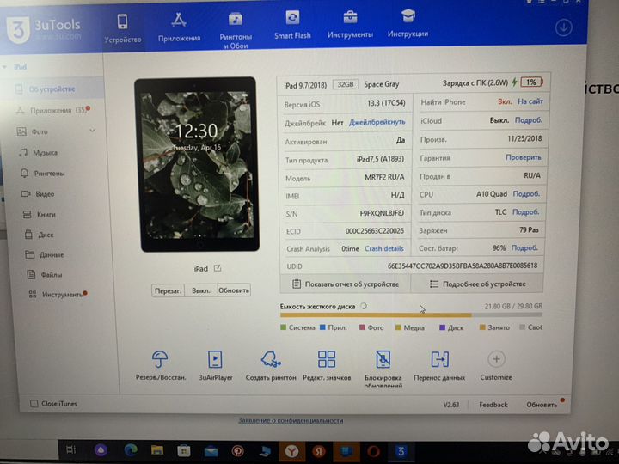Click the Выкл. button under the iPad

(x=201, y=290)
